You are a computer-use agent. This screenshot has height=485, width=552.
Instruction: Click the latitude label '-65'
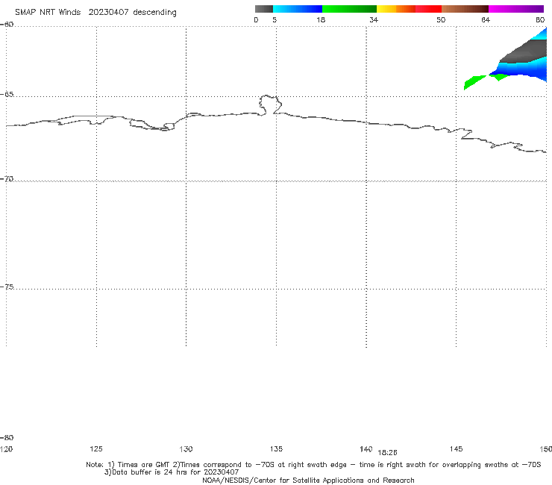click(x=7, y=95)
